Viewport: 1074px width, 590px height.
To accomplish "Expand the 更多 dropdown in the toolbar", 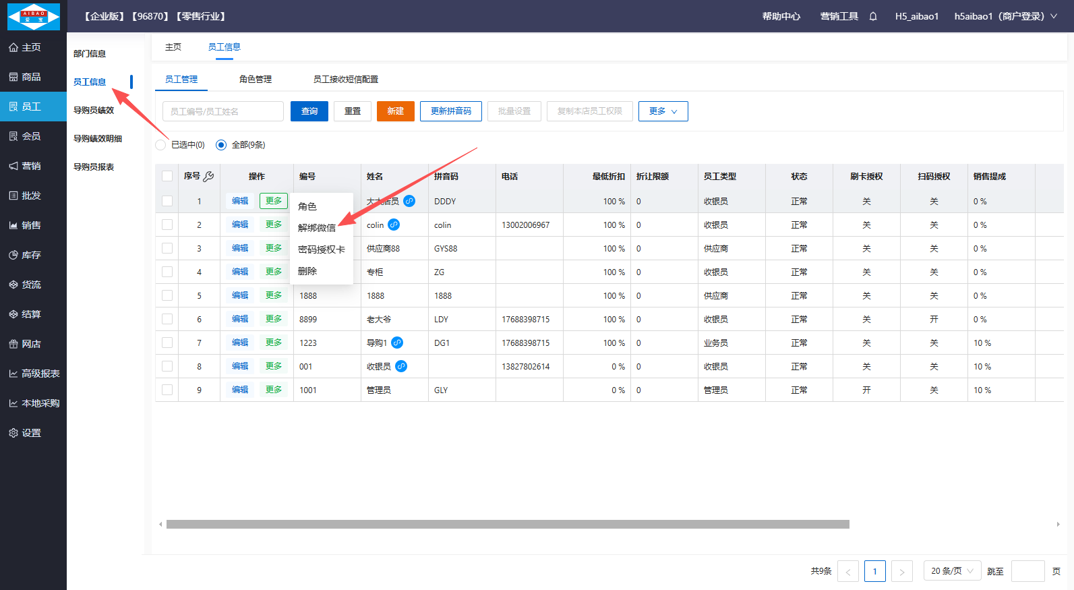I will [x=663, y=111].
